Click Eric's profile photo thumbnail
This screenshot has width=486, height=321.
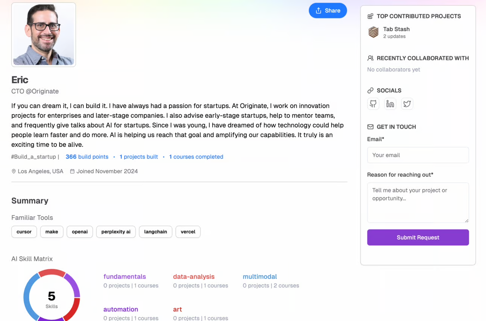click(x=43, y=34)
